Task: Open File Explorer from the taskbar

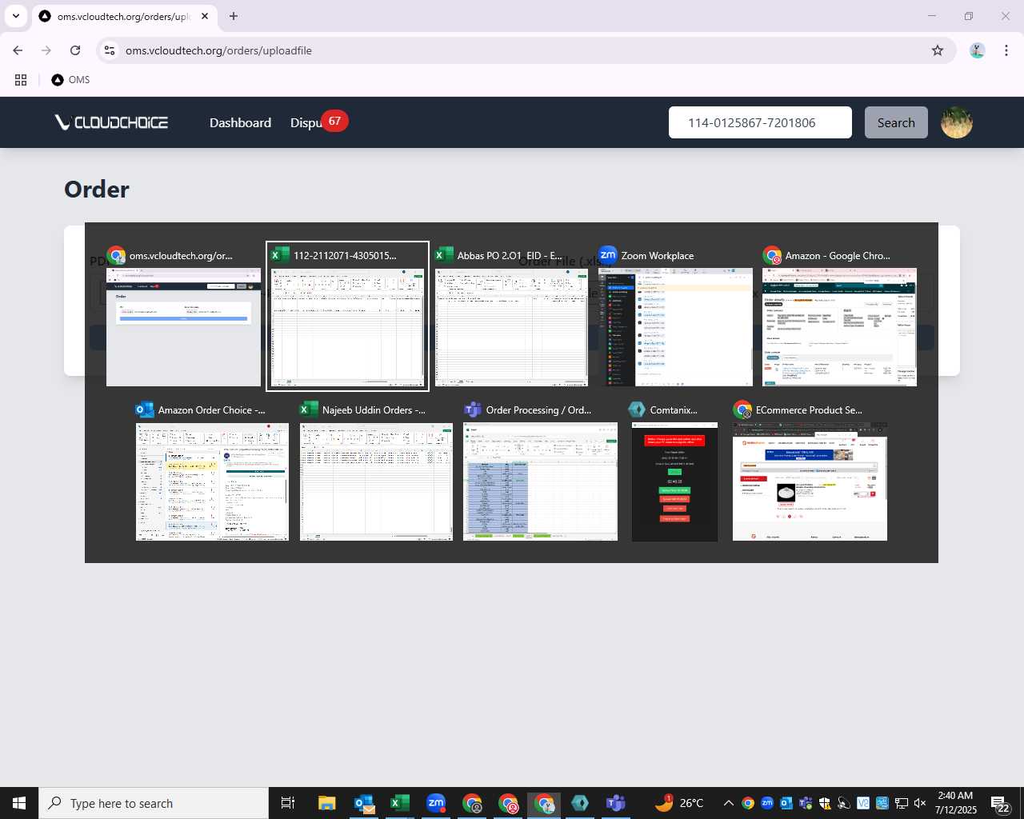Action: [x=326, y=803]
